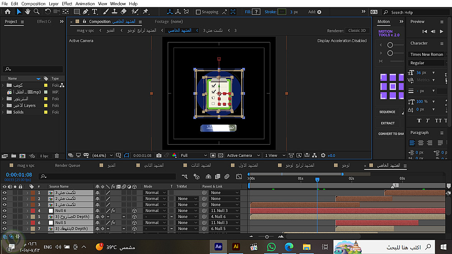Toggle visibility of Null 5 layer

[5, 223]
